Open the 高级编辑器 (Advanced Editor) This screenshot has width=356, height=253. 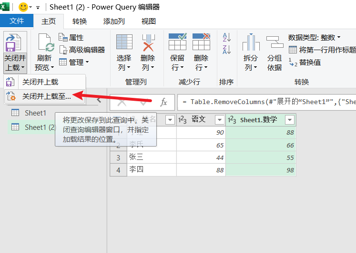coord(82,50)
